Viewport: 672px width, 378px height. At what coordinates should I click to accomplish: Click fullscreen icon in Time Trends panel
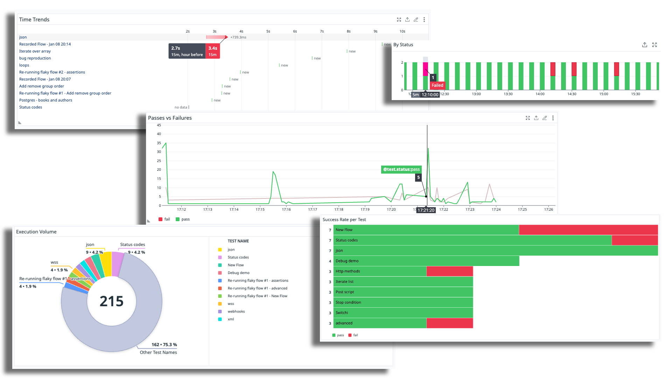pos(399,20)
